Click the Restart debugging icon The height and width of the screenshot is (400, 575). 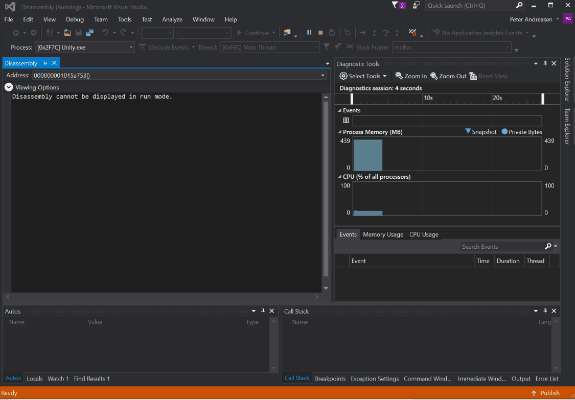(332, 32)
